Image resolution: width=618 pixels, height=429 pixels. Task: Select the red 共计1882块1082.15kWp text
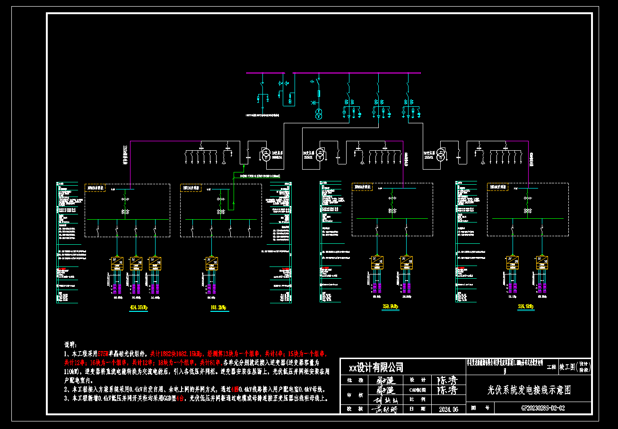point(176,353)
